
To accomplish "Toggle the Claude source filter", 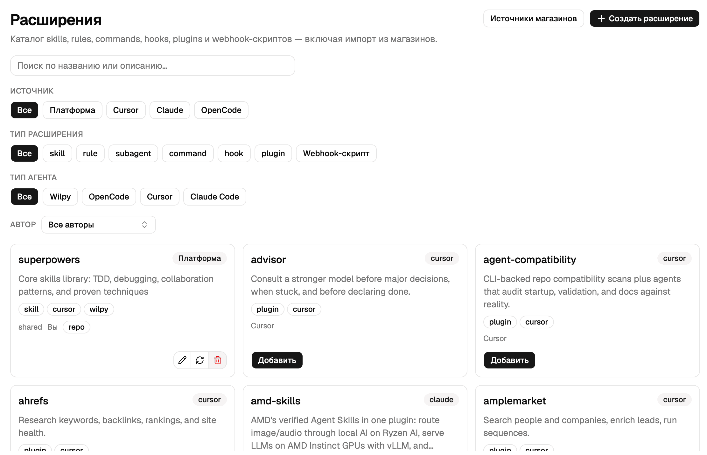I will [x=170, y=110].
